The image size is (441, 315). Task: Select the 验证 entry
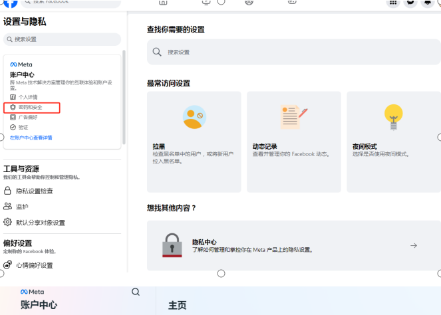click(23, 127)
